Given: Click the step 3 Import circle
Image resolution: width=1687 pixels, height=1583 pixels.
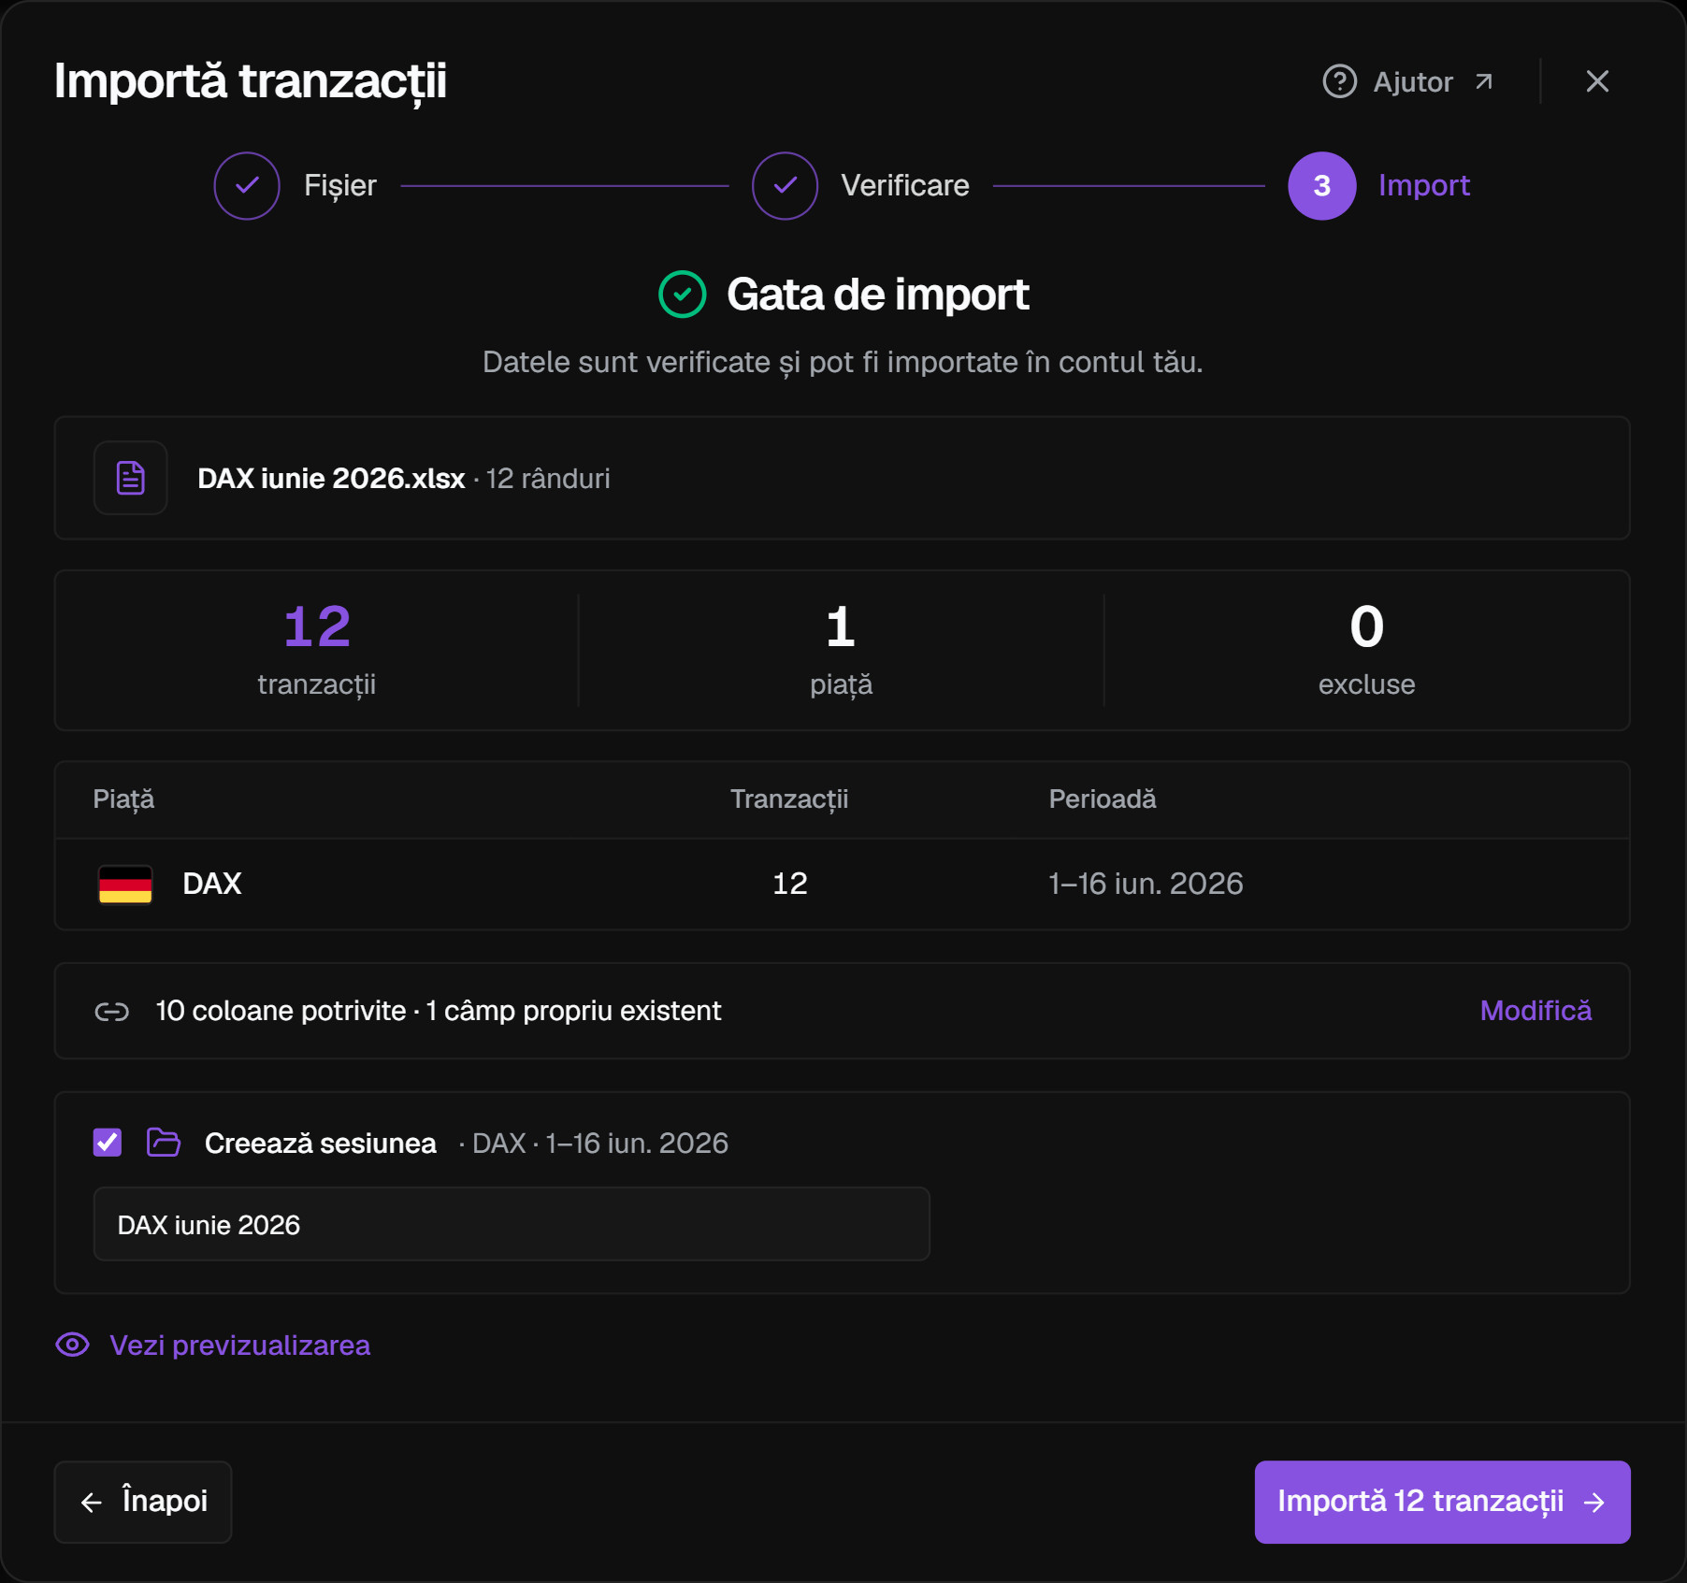Looking at the screenshot, I should pyautogui.click(x=1321, y=186).
